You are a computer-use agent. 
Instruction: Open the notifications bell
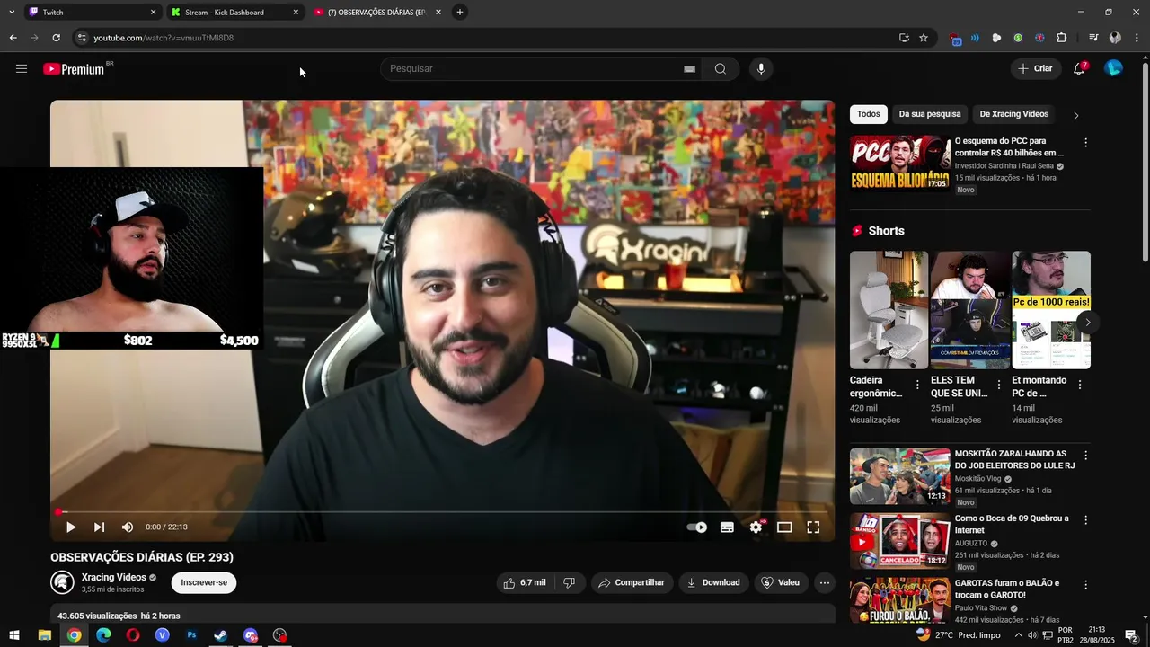tap(1080, 68)
